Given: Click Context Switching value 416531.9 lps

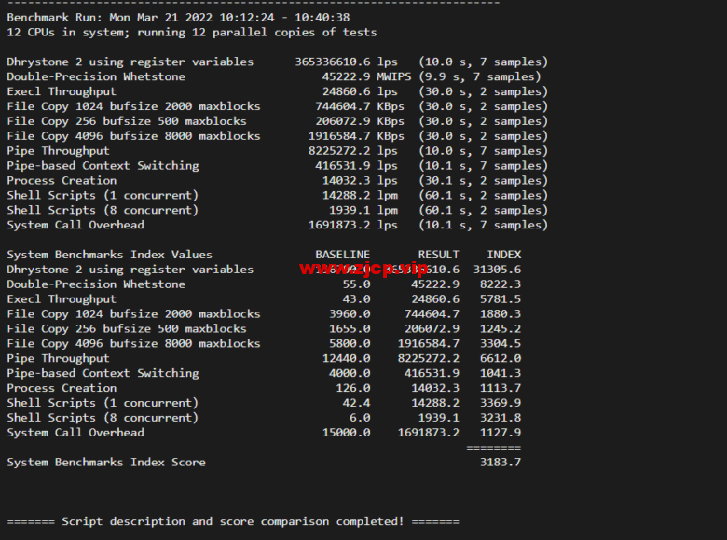Looking at the screenshot, I should pyautogui.click(x=356, y=166).
